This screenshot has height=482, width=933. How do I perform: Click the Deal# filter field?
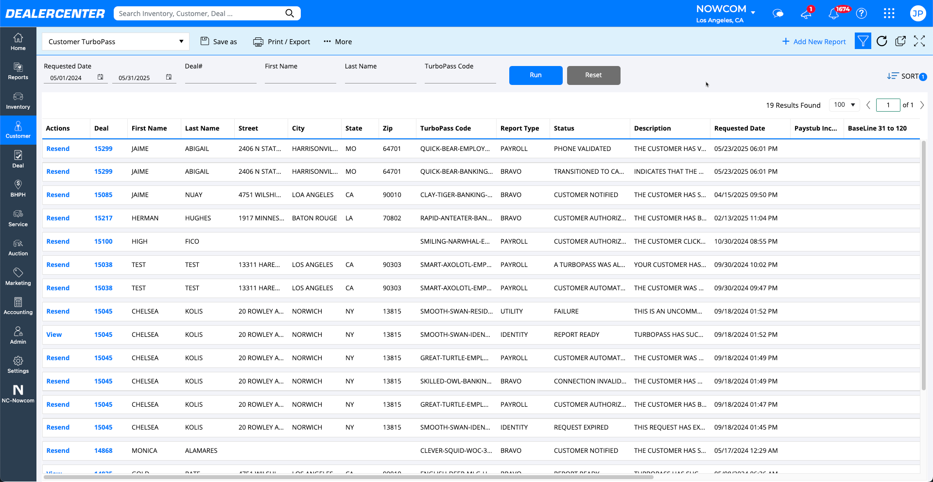tap(221, 78)
